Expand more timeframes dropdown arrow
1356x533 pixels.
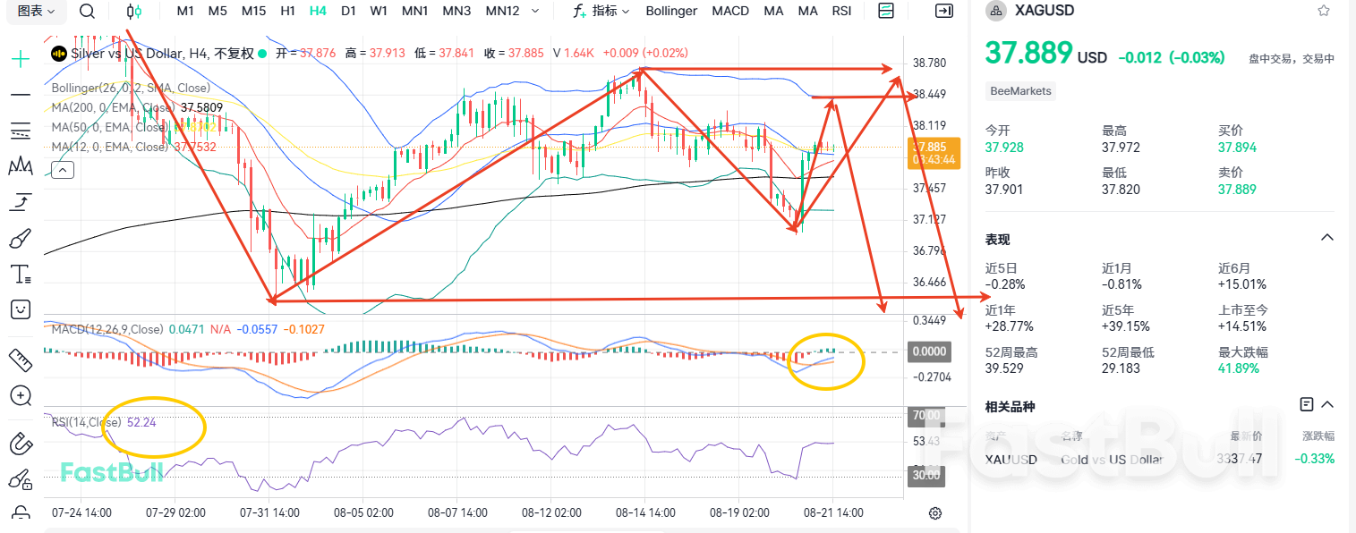point(535,11)
